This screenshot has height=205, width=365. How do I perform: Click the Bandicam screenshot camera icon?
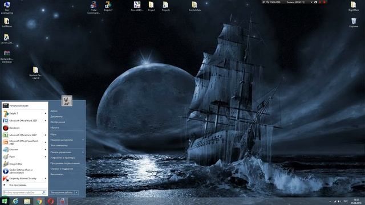click(x=315, y=2)
